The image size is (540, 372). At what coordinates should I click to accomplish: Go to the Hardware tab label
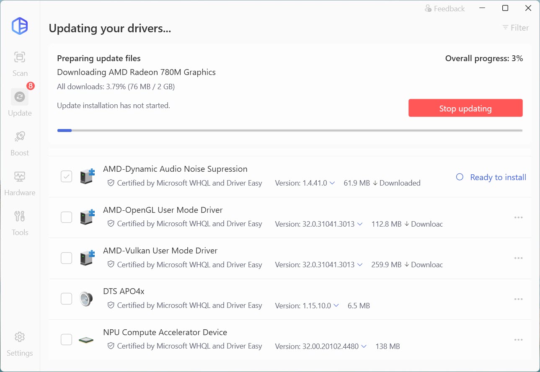point(20,193)
